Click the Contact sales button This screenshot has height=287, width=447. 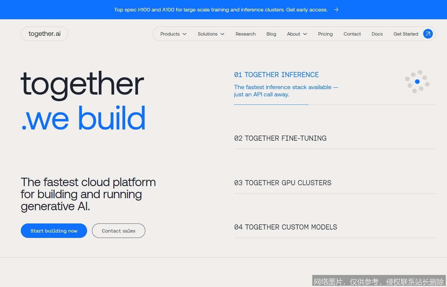pyautogui.click(x=118, y=231)
